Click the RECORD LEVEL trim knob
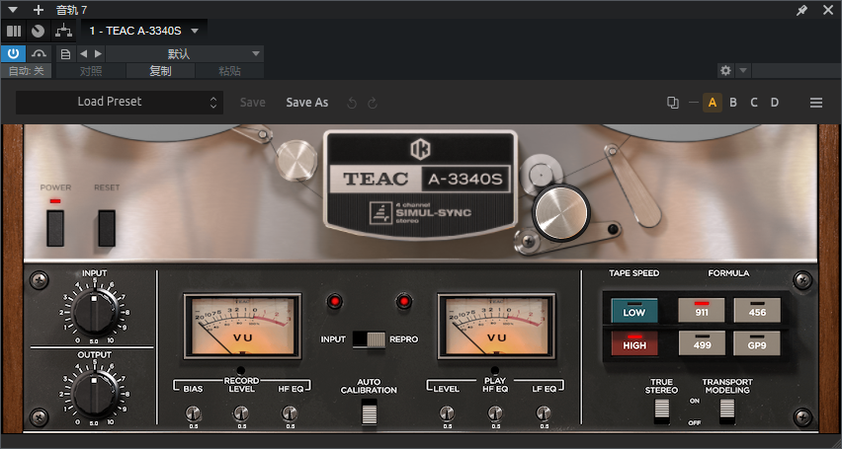 click(241, 413)
